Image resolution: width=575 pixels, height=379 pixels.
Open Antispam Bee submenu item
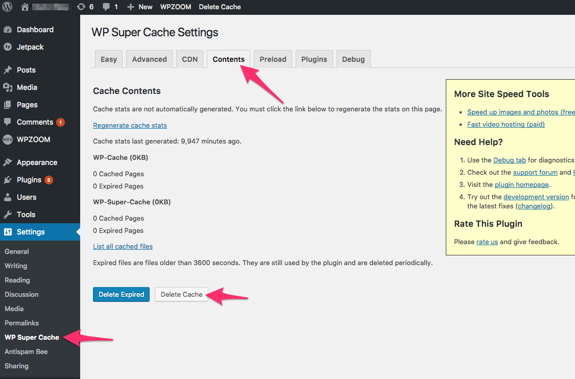pyautogui.click(x=26, y=352)
